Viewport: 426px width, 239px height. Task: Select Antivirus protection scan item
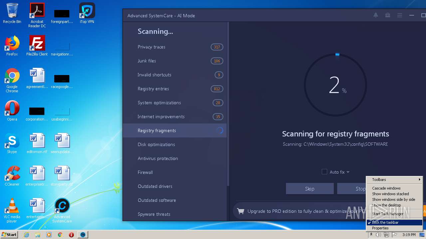tap(175, 158)
